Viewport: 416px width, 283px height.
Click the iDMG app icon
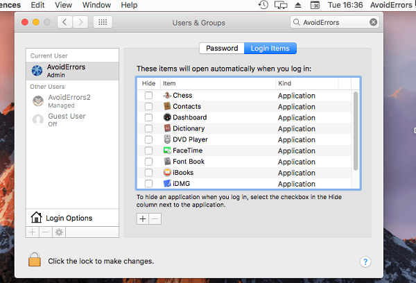coord(167,183)
